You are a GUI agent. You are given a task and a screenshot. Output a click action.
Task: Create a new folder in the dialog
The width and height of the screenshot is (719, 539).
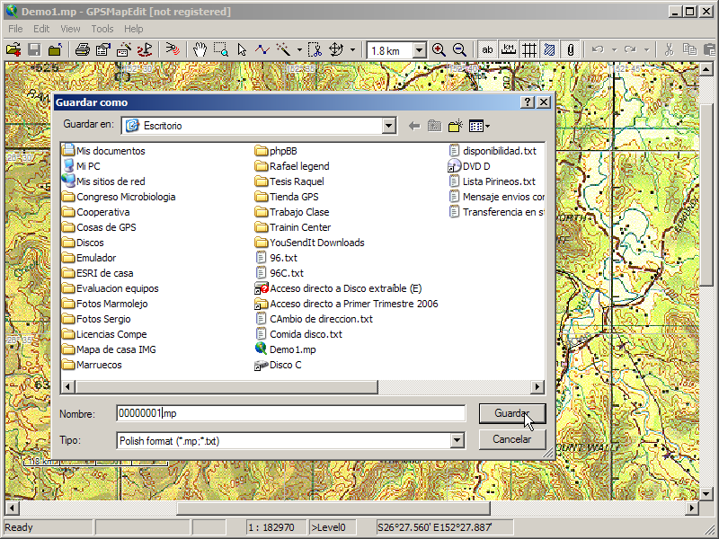click(456, 126)
